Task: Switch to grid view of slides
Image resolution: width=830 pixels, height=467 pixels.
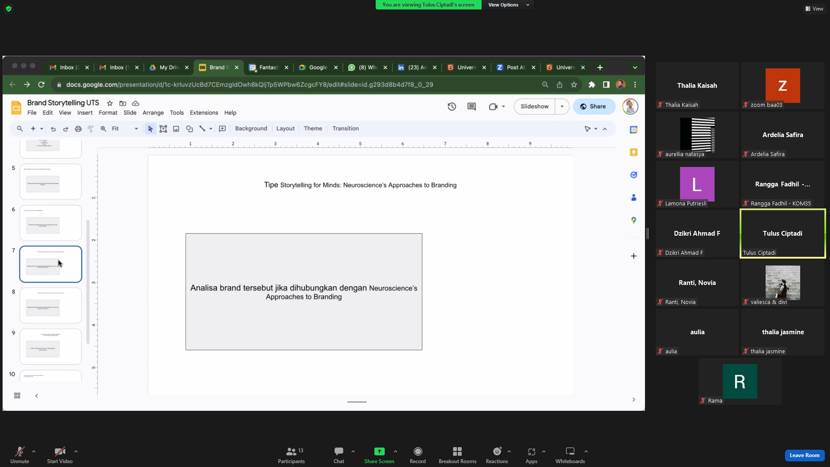Action: pyautogui.click(x=17, y=396)
